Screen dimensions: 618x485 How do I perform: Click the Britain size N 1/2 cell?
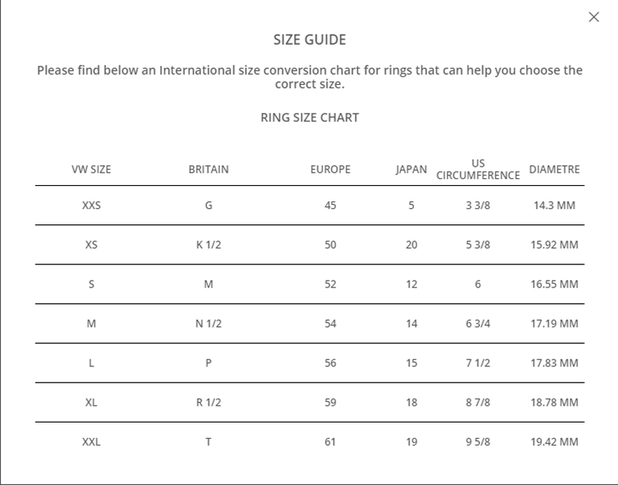point(209,324)
